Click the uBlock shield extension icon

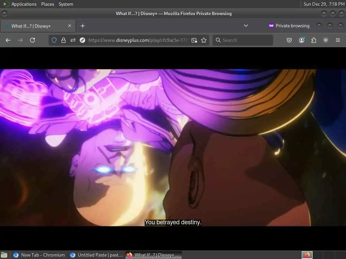[x=326, y=40]
